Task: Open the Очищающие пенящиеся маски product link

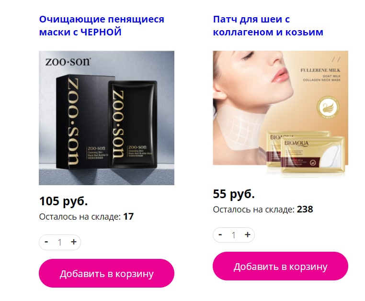Action: 102,25
